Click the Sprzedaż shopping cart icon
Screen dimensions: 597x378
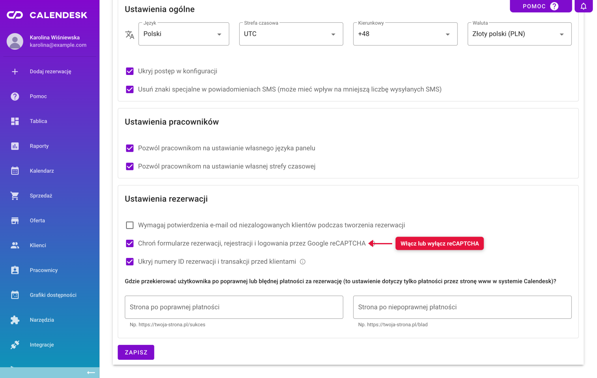click(x=15, y=196)
